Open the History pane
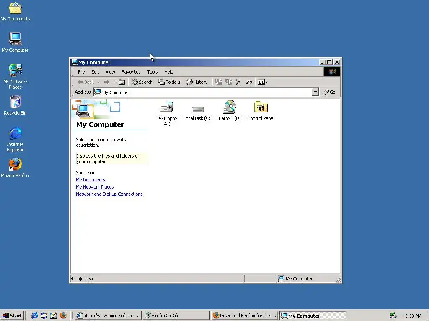This screenshot has width=429, height=321. tap(197, 82)
